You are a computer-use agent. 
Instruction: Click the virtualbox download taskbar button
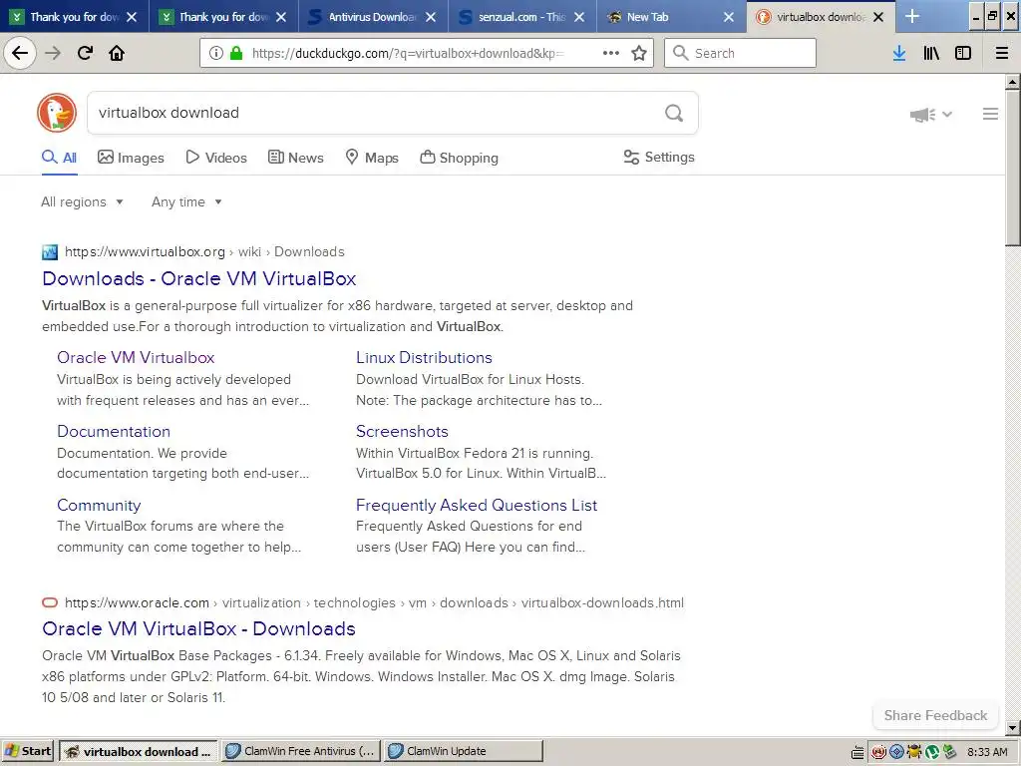[139, 751]
